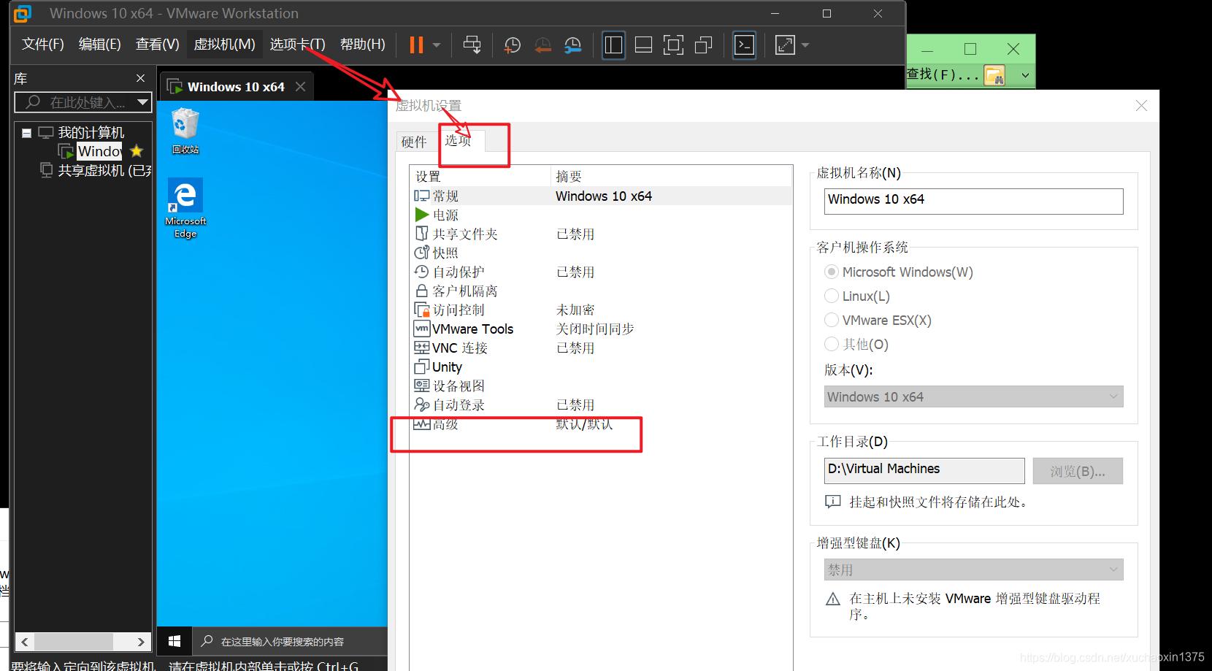Select the VMware ESX(X) radio button
The image size is (1212, 671).
(831, 320)
